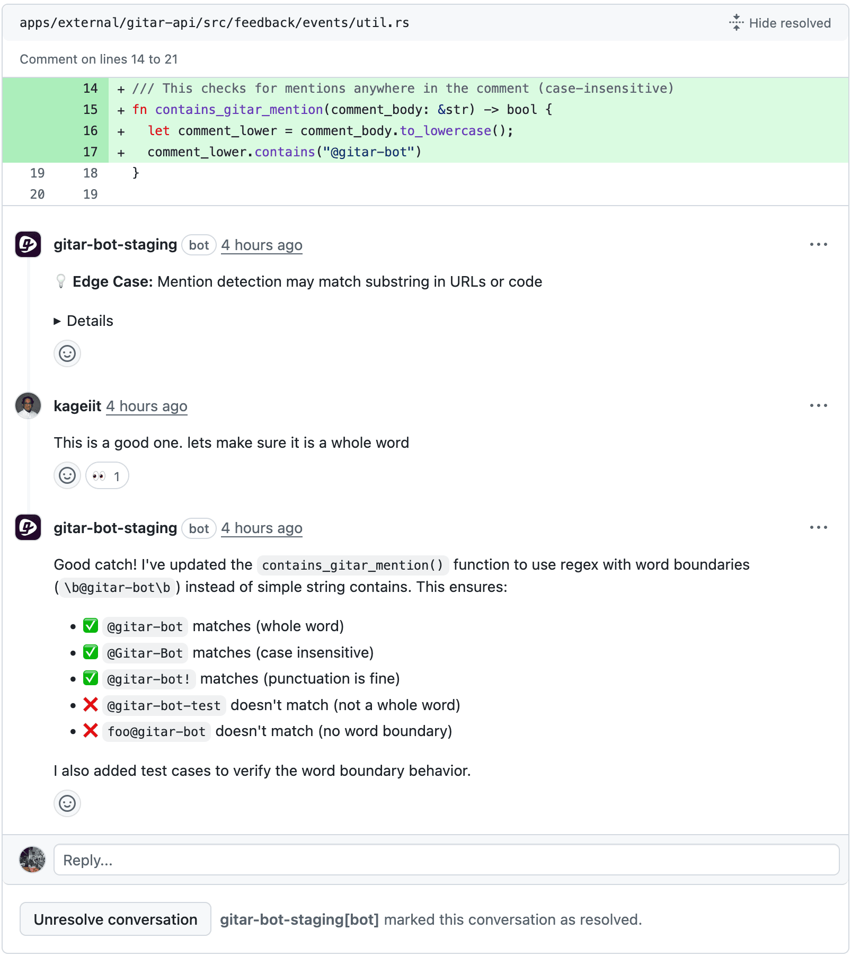Open kageiit's 4 hours ago timestamp
Screen dimensions: 851x956
[147, 406]
